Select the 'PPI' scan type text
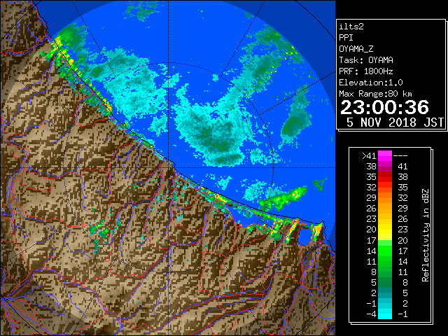The image size is (448, 336). (x=346, y=38)
